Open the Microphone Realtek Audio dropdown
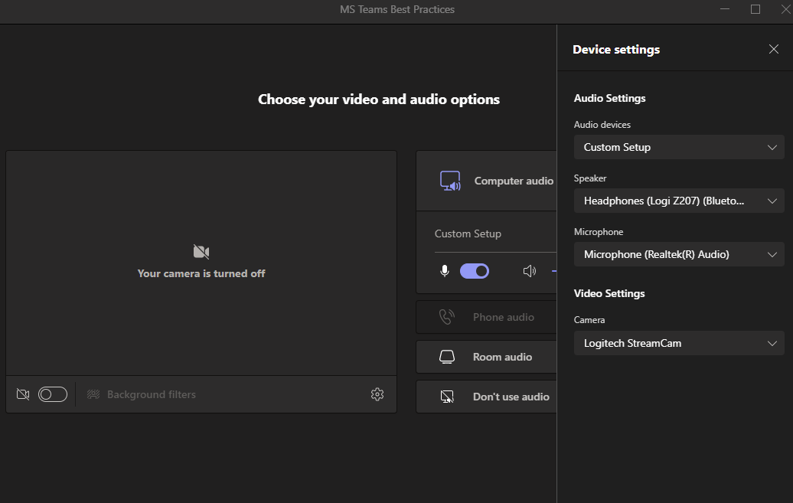Screen dimensions: 793x503 point(679,254)
